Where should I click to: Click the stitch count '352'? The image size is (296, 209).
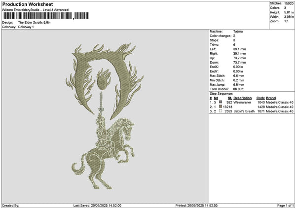pyautogui.click(x=229, y=103)
